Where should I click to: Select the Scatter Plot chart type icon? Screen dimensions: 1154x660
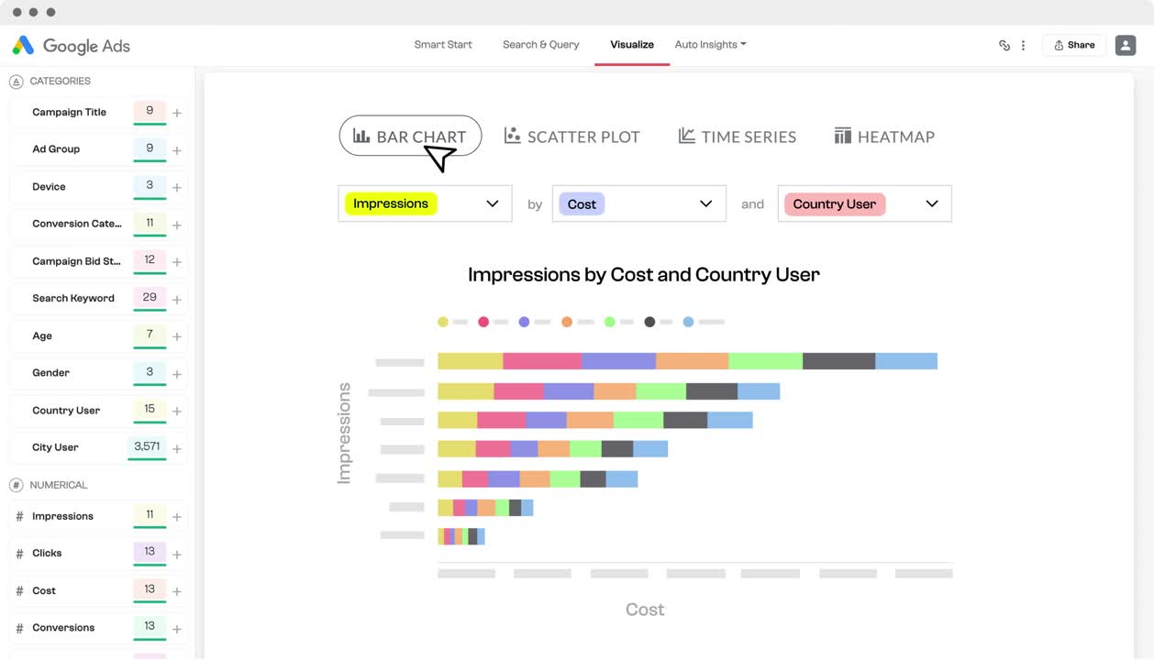(x=512, y=135)
